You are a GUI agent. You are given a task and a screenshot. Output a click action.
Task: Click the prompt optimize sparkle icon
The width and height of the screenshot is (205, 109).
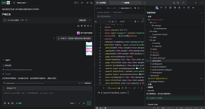pyautogui.click(x=79, y=103)
